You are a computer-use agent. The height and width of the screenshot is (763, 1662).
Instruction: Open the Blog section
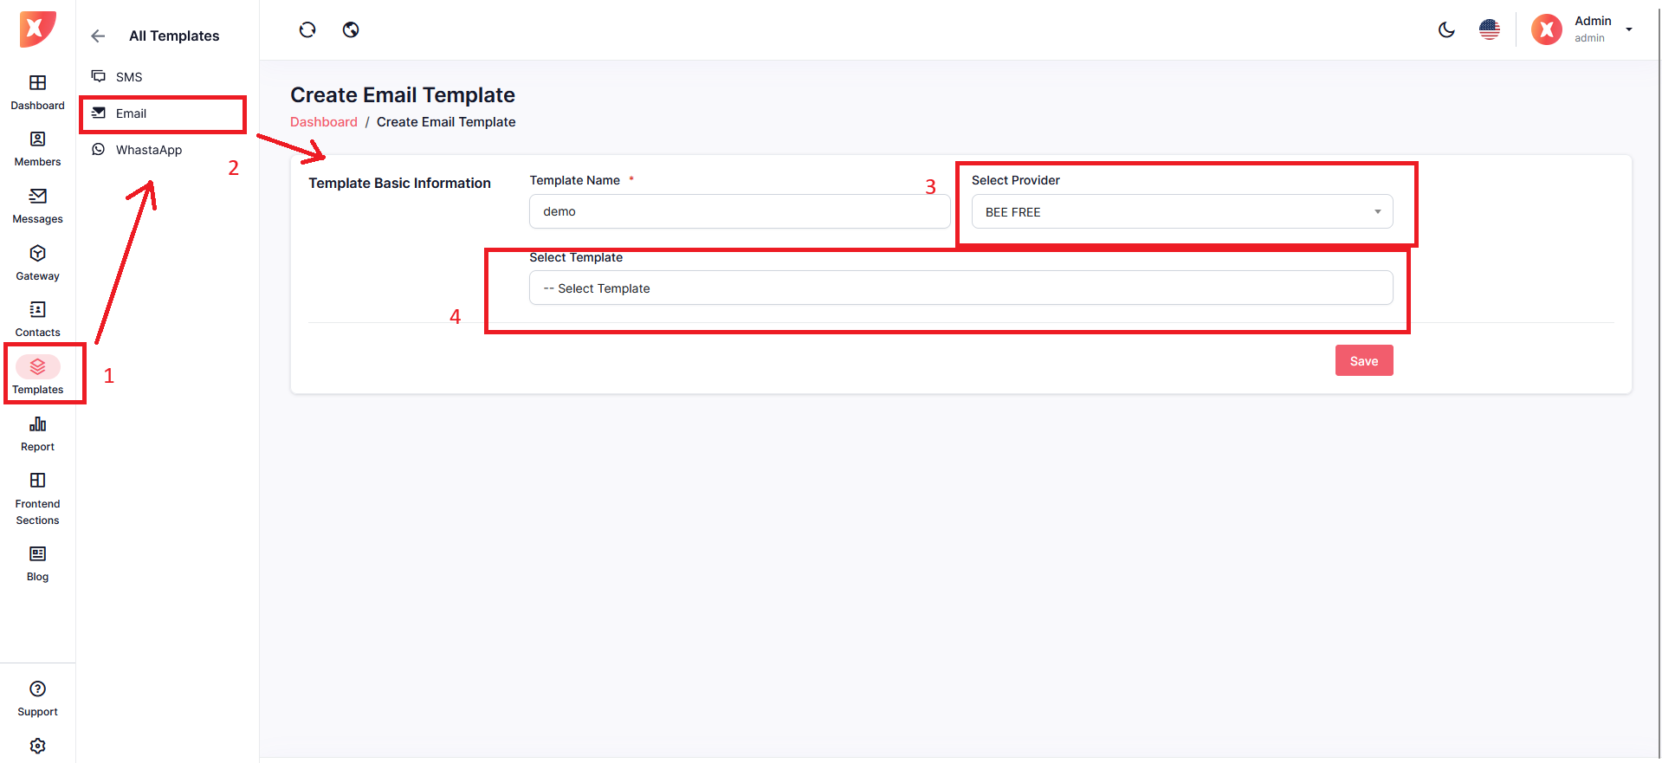(x=37, y=564)
